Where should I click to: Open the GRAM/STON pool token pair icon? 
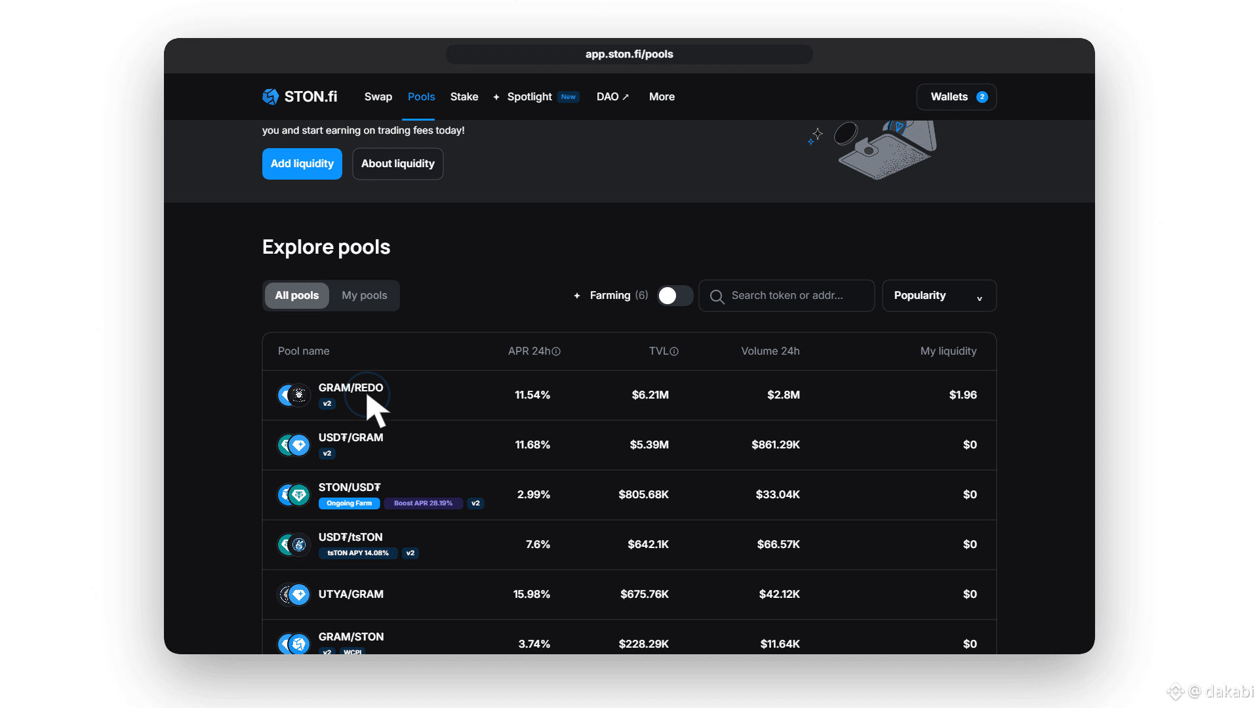(293, 644)
